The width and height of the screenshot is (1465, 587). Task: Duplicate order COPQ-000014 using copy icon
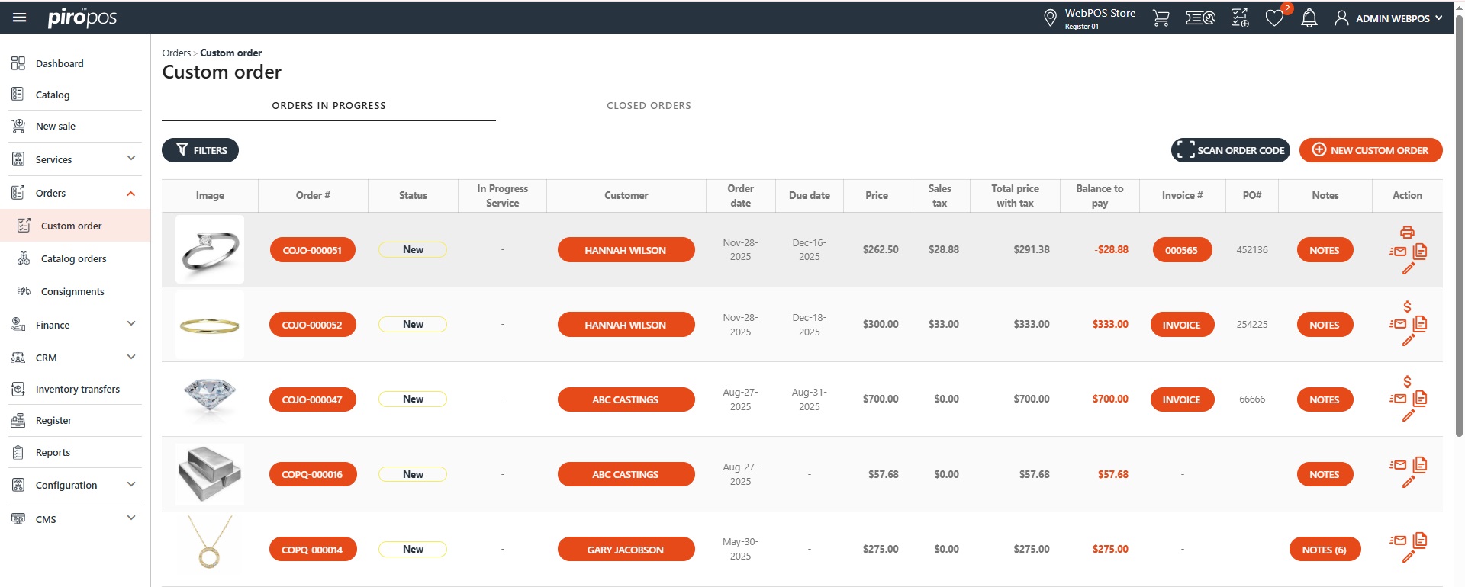tap(1420, 540)
